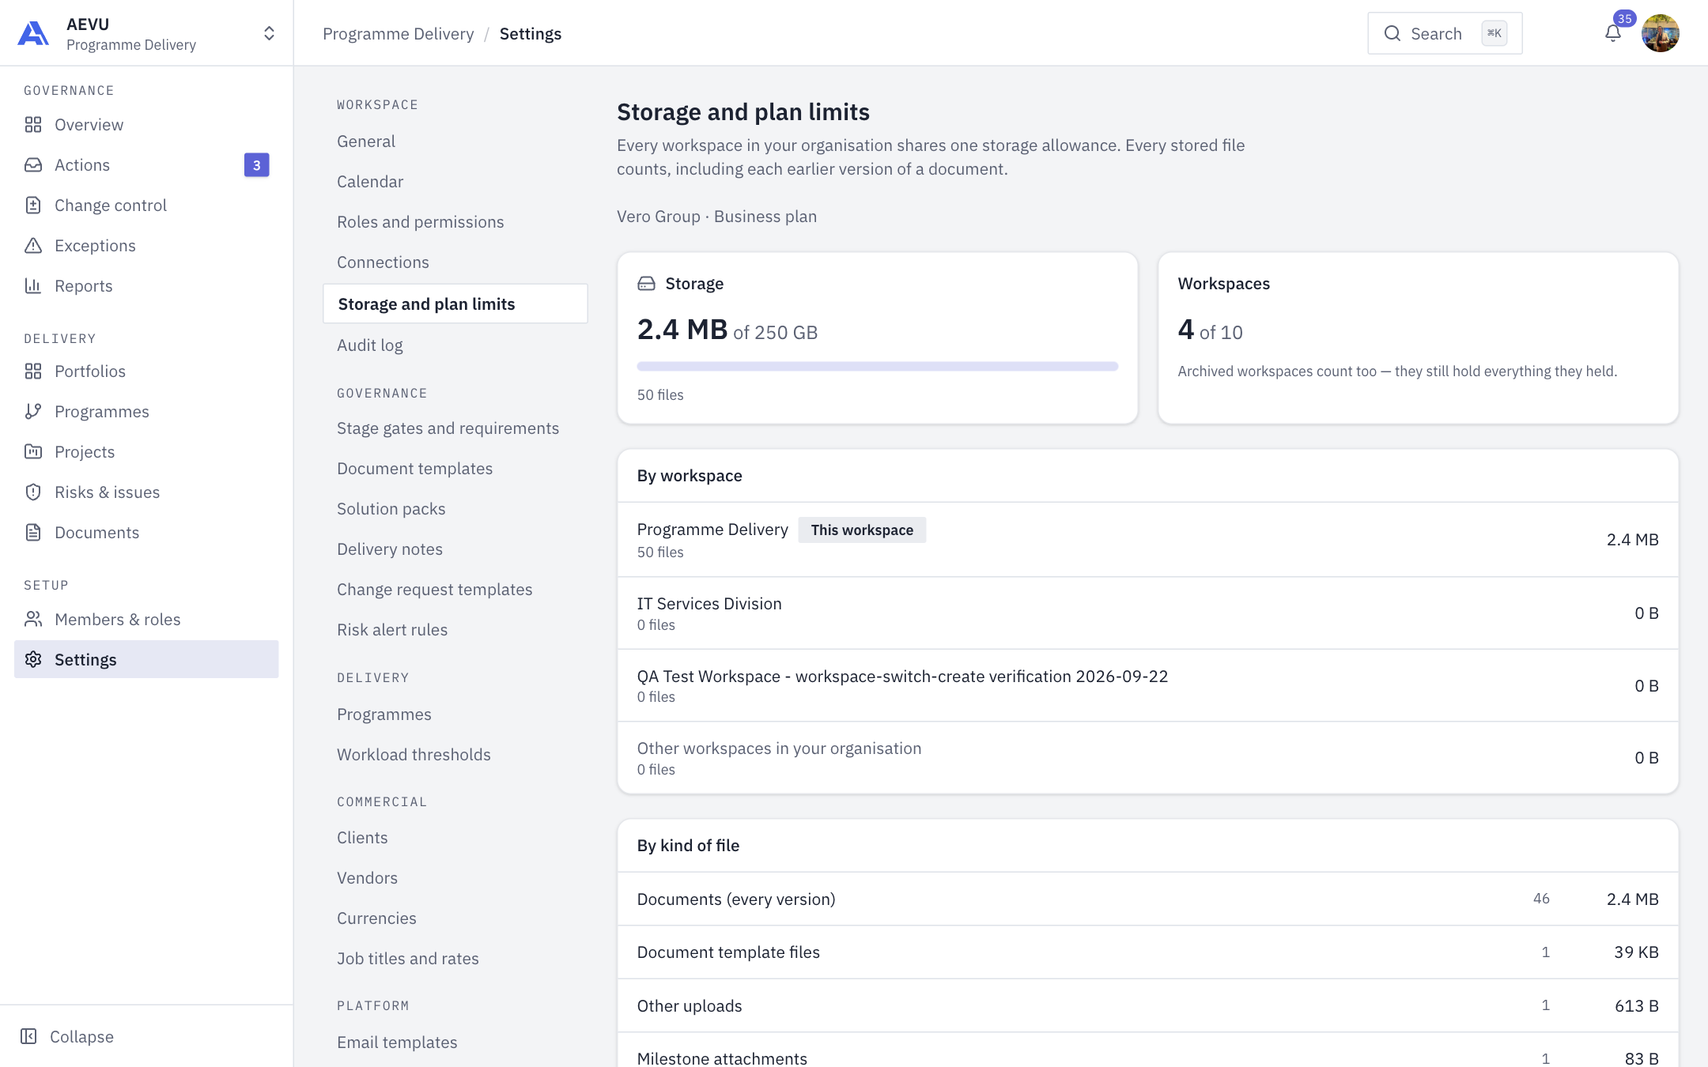Click the Change control file icon
1708x1067 pixels.
pyautogui.click(x=33, y=205)
